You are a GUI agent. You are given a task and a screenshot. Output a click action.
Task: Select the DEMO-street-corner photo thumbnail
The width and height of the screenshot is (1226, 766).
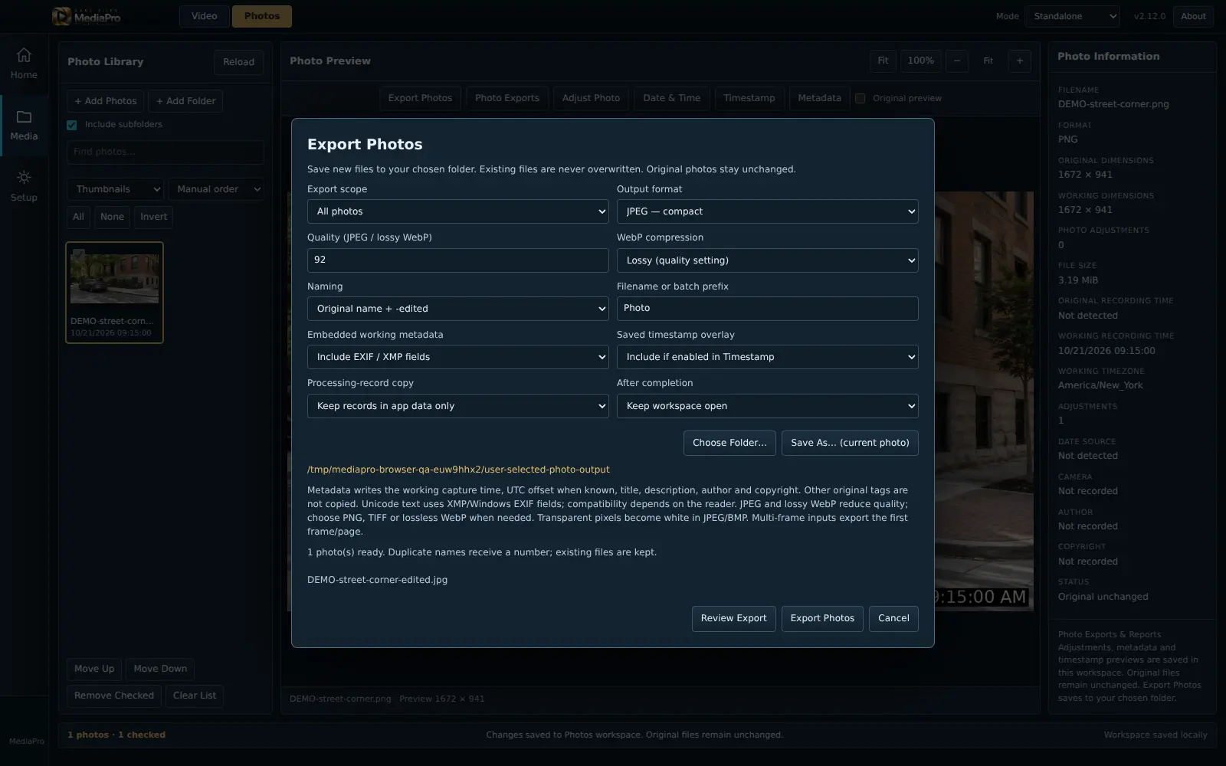click(114, 293)
